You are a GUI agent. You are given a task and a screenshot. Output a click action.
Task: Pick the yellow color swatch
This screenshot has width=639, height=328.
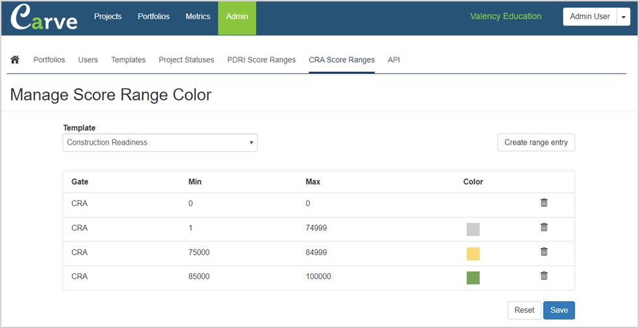point(473,254)
